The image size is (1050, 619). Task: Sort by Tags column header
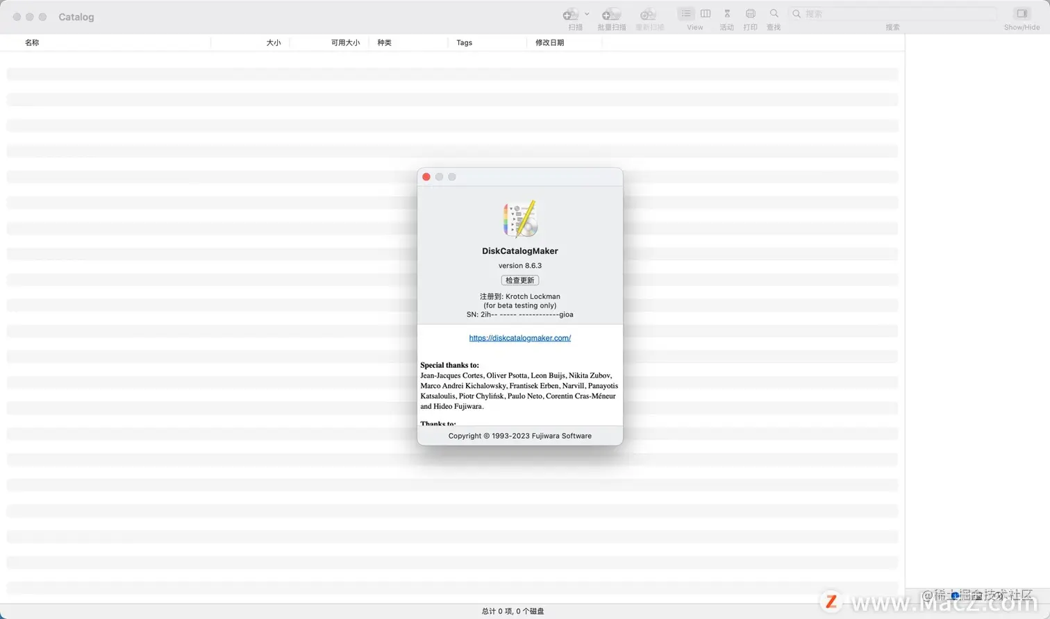(x=465, y=42)
